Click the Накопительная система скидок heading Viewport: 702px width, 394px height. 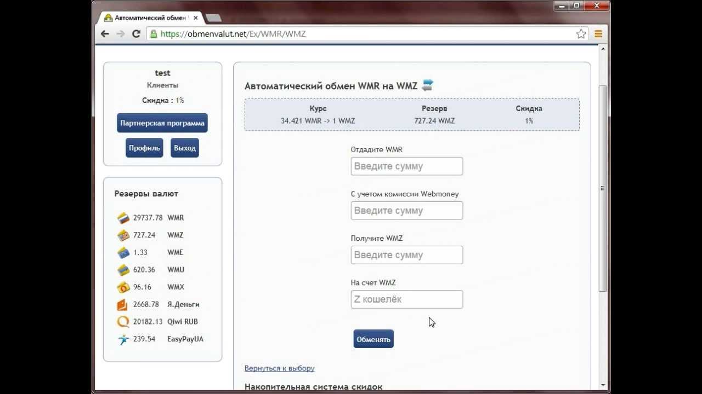coord(314,387)
